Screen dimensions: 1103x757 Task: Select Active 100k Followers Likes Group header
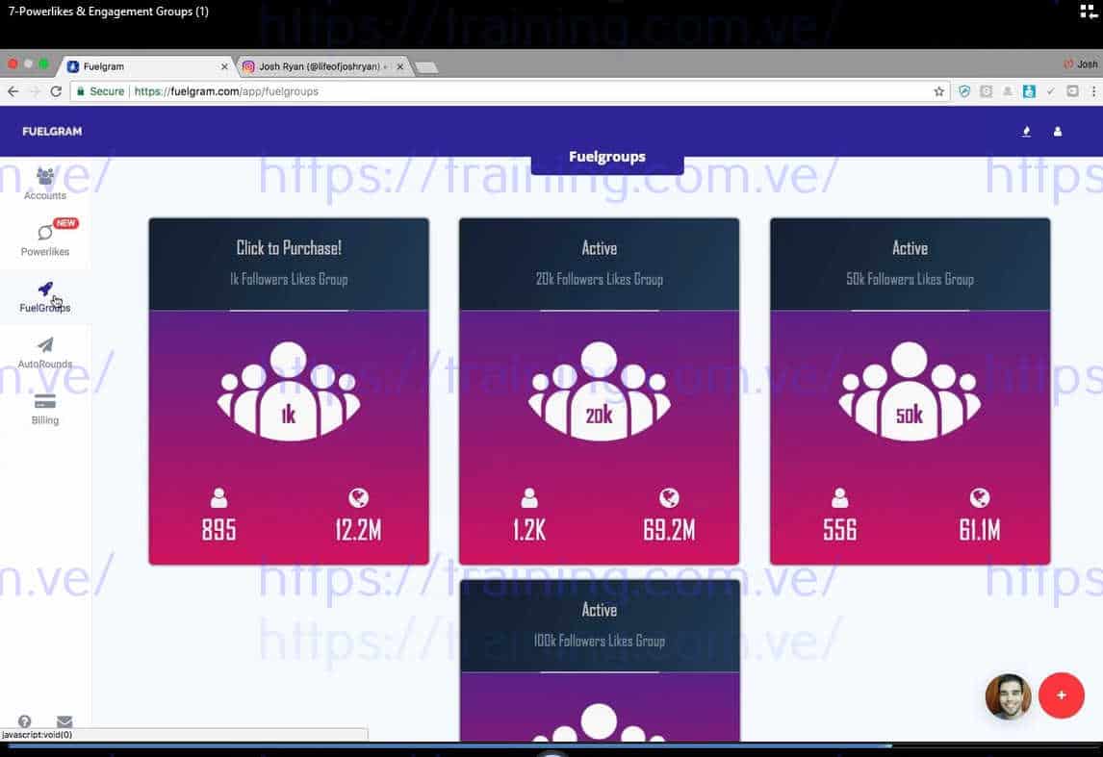coord(600,625)
